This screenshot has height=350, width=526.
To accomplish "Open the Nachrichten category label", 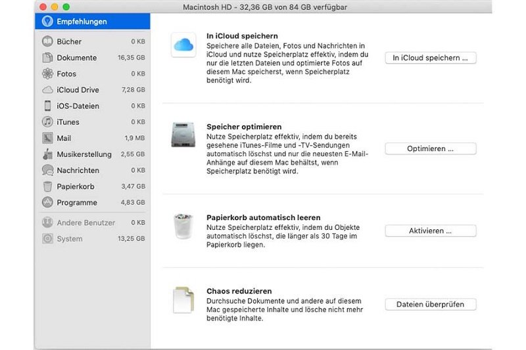I will pos(78,171).
